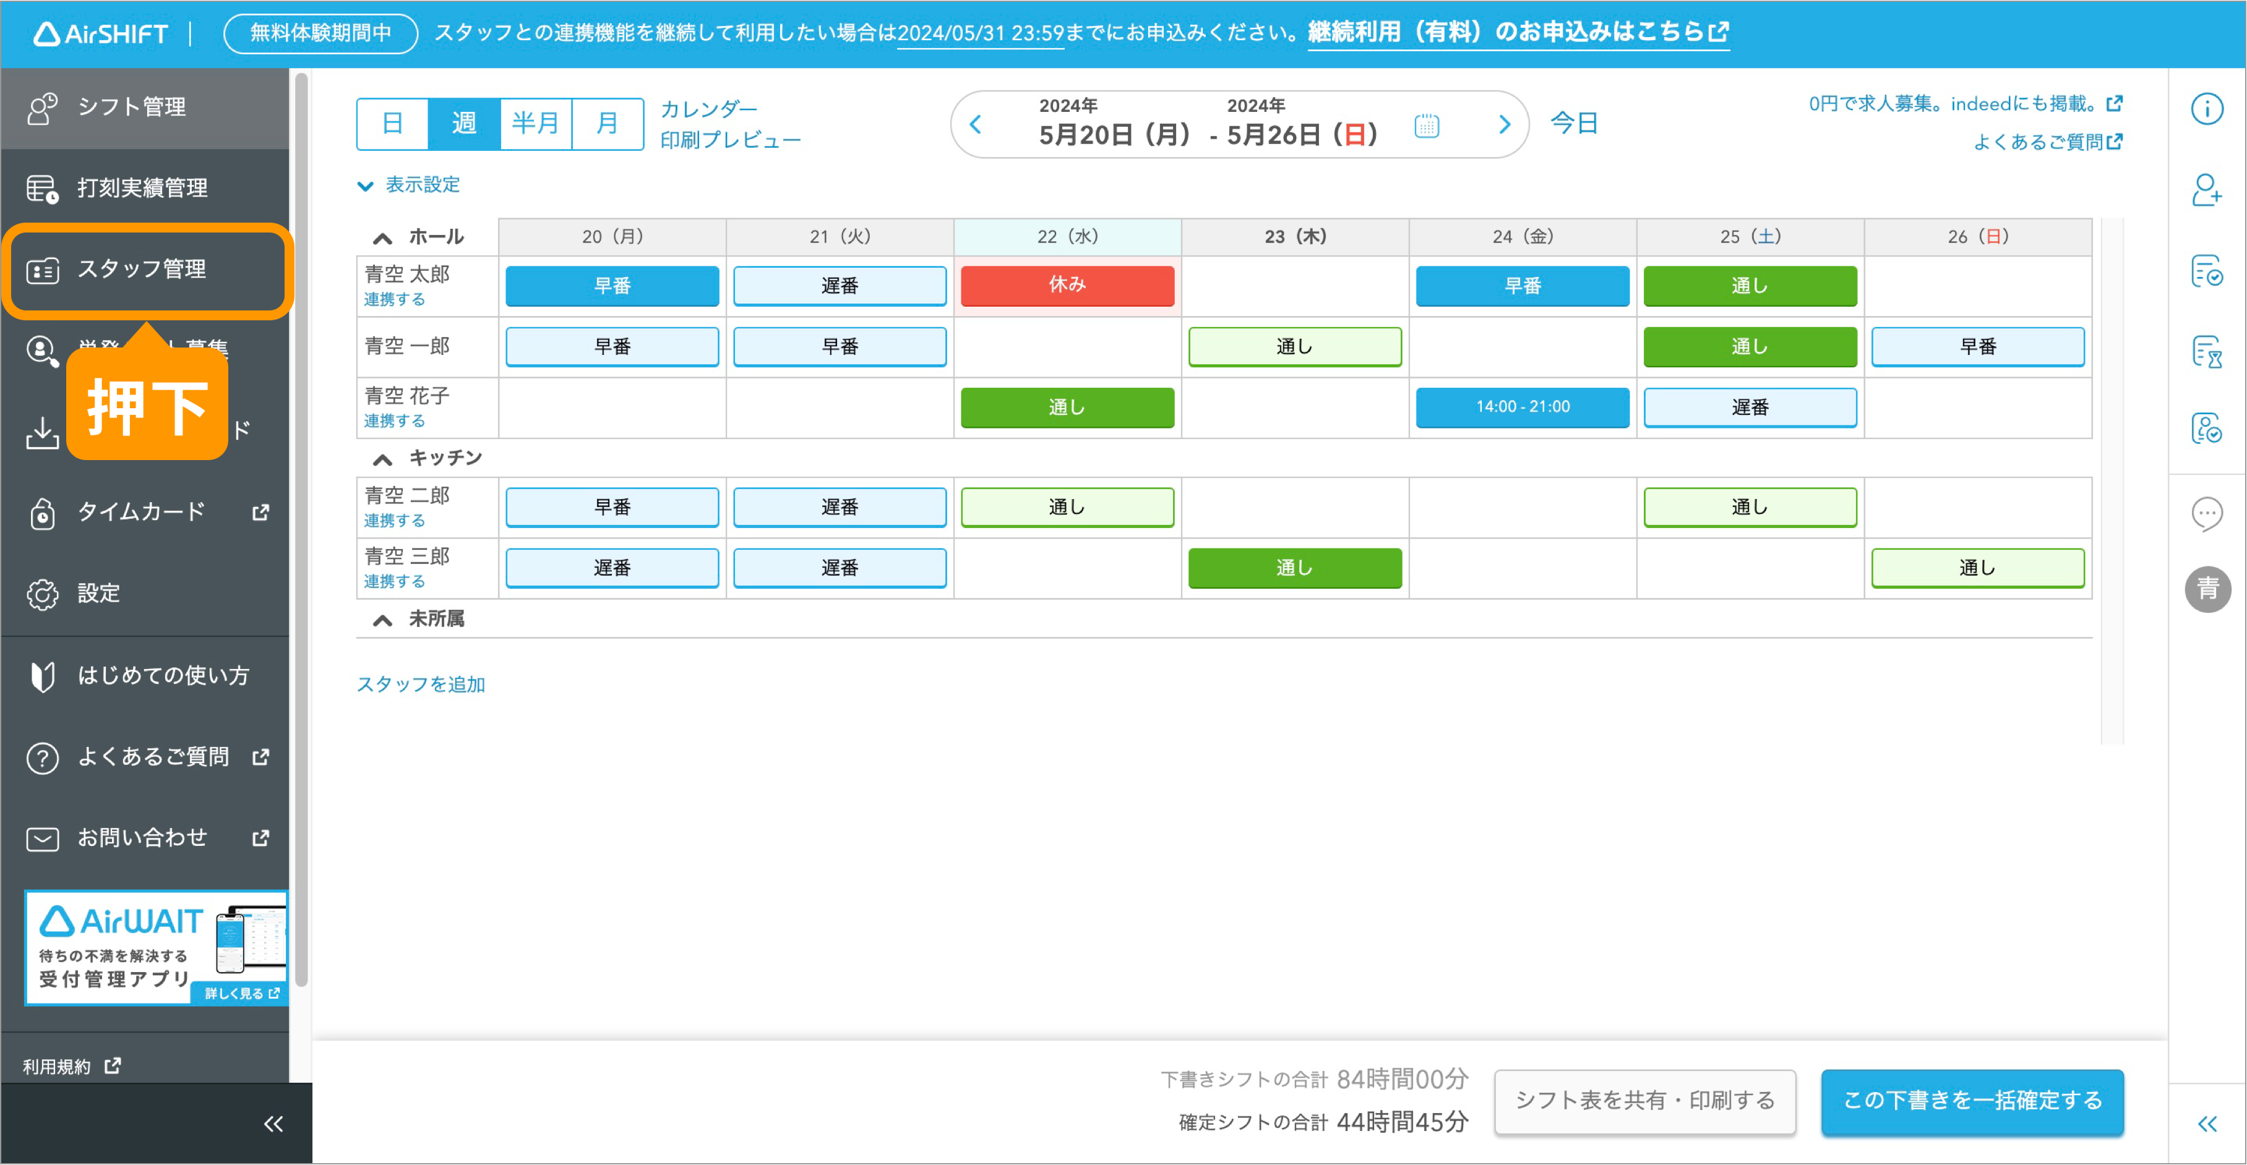Open the chat bubble icon
Image resolution: width=2247 pixels, height=1165 pixels.
[x=2207, y=514]
